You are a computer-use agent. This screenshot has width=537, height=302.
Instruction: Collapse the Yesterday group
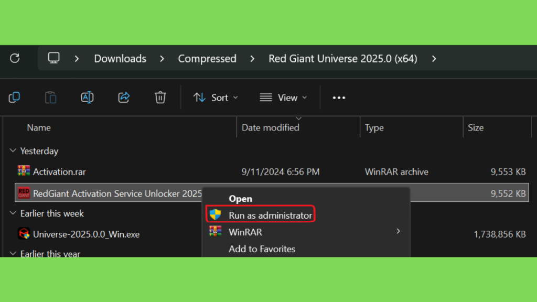coord(13,150)
